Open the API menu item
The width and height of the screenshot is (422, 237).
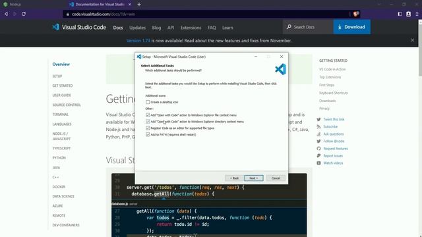(171, 28)
